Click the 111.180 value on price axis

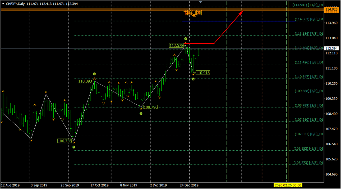[331, 68]
